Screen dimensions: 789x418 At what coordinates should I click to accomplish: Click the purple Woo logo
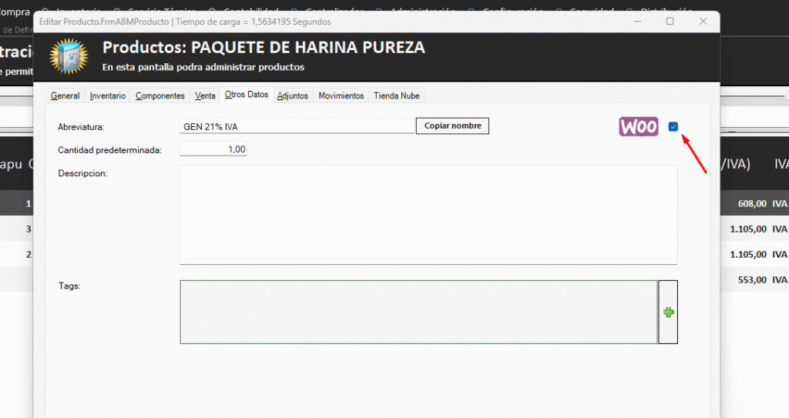638,127
